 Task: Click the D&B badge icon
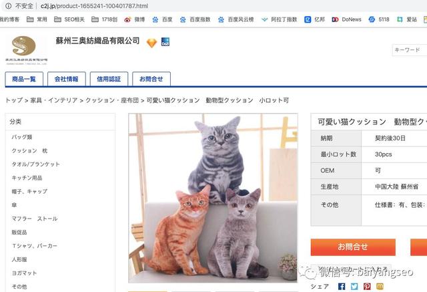coord(165,41)
